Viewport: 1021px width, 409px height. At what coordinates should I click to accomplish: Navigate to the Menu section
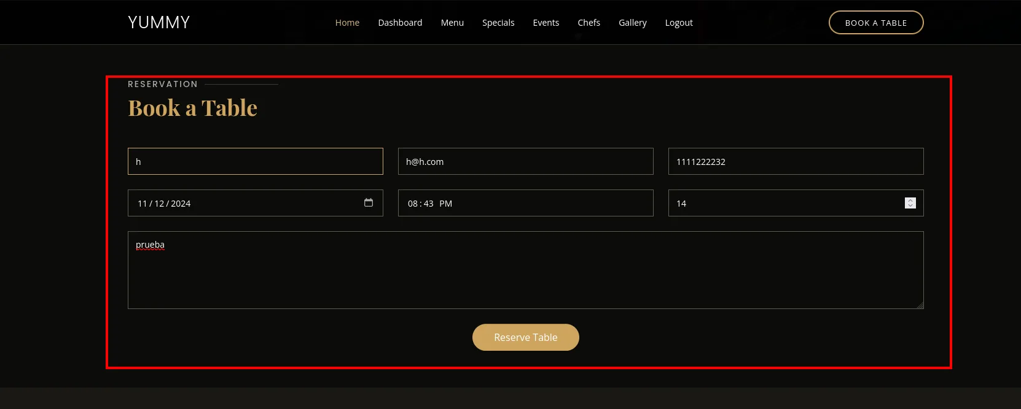coord(452,23)
